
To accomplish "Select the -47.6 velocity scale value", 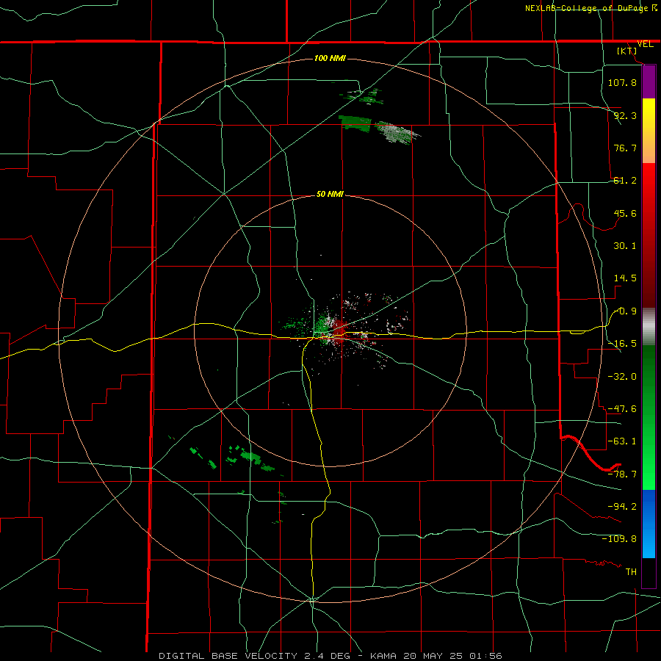I will point(622,409).
